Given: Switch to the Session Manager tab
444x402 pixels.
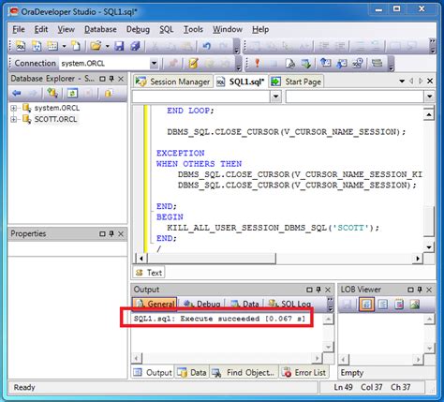Looking at the screenshot, I should pos(173,82).
